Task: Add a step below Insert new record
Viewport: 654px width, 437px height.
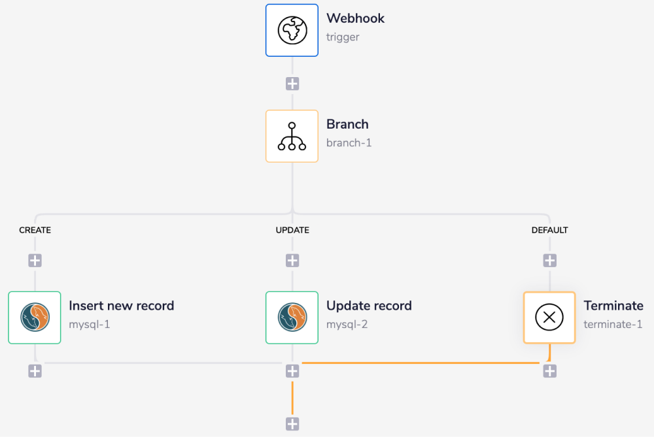Action: tap(34, 370)
